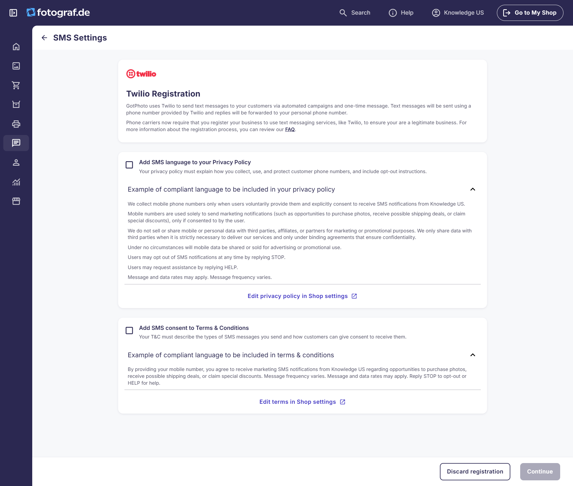
Task: Open Edit privacy policy in Shop settings
Action: (x=302, y=296)
